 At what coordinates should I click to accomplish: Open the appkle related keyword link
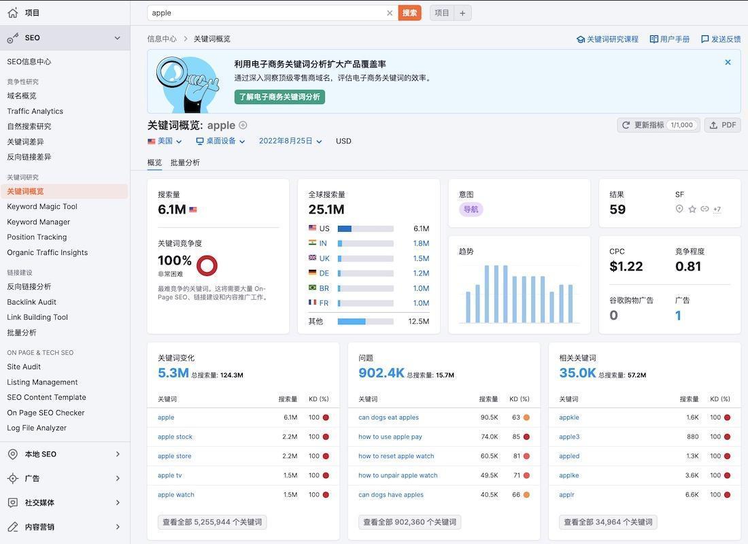pos(569,418)
